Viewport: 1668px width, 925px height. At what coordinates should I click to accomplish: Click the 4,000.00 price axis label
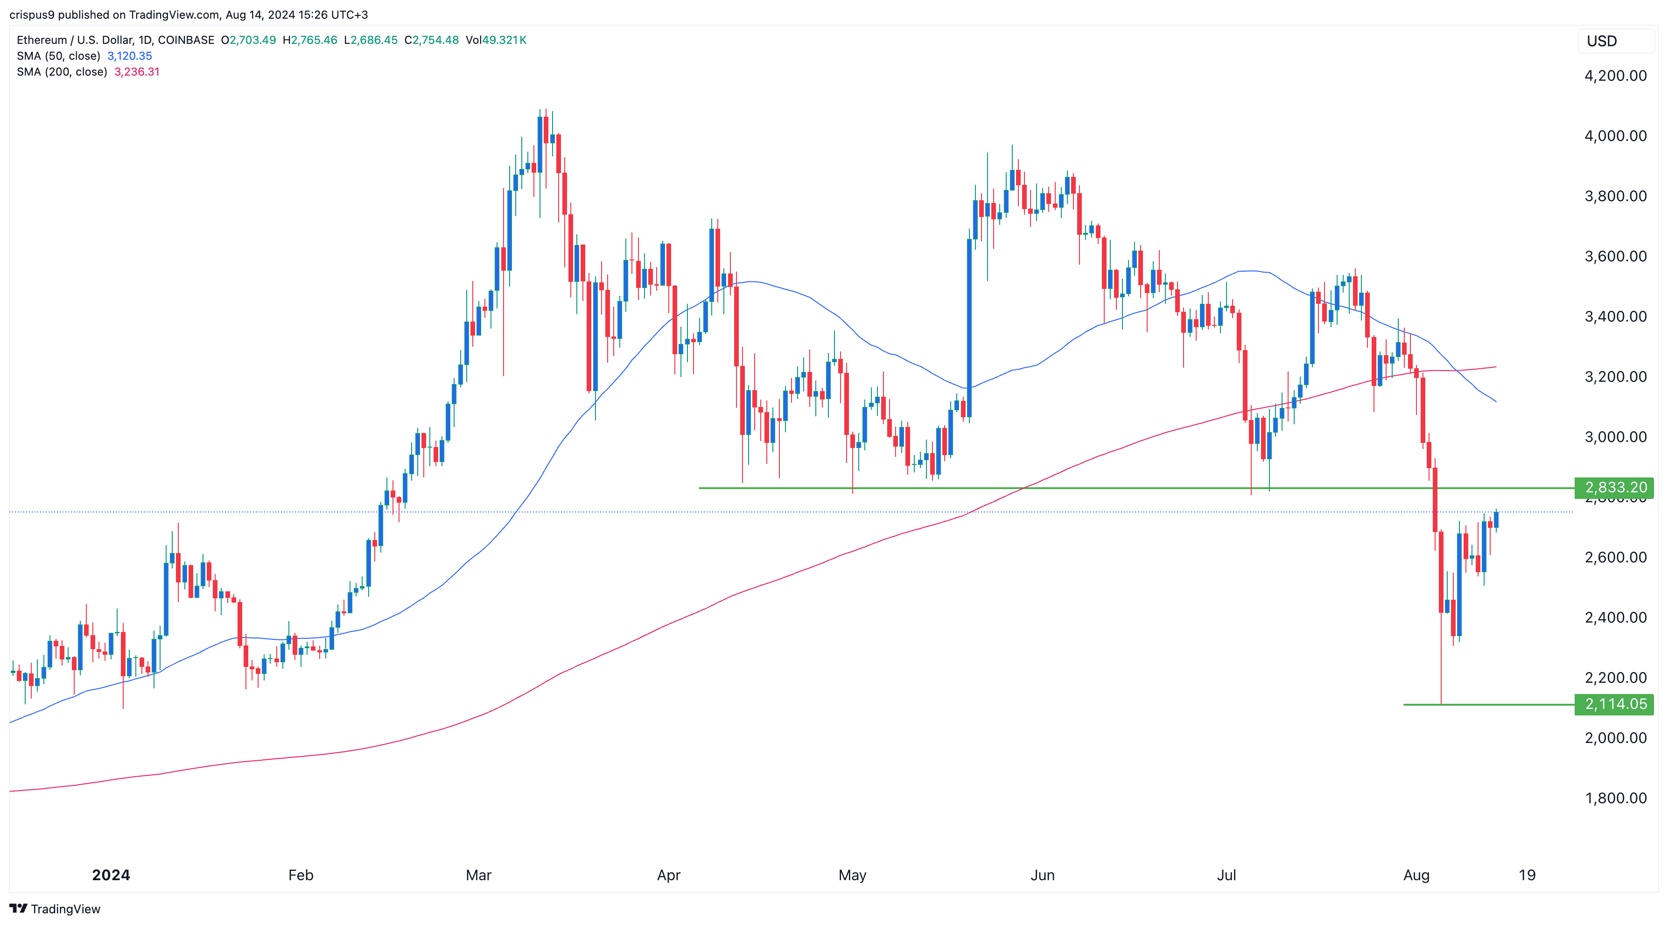tap(1616, 136)
